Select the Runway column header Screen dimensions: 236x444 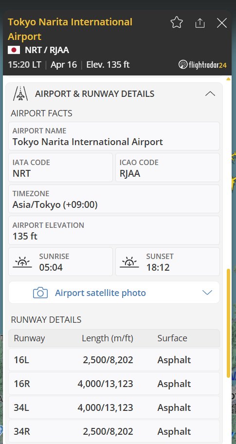coord(29,338)
